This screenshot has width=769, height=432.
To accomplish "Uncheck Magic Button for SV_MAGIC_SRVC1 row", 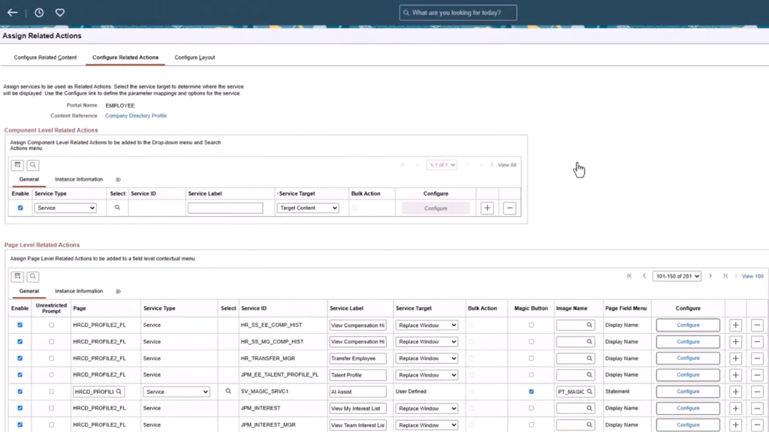I will pyautogui.click(x=531, y=391).
